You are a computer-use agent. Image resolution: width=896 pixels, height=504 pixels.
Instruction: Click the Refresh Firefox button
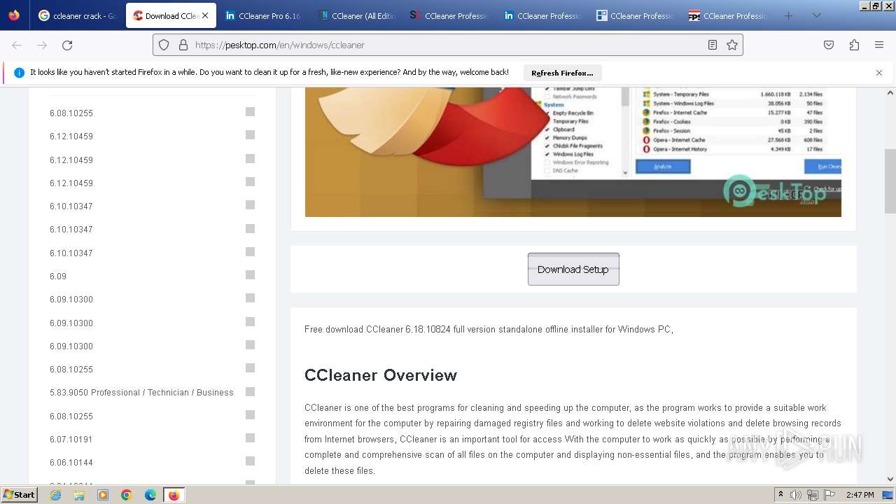pyautogui.click(x=562, y=73)
